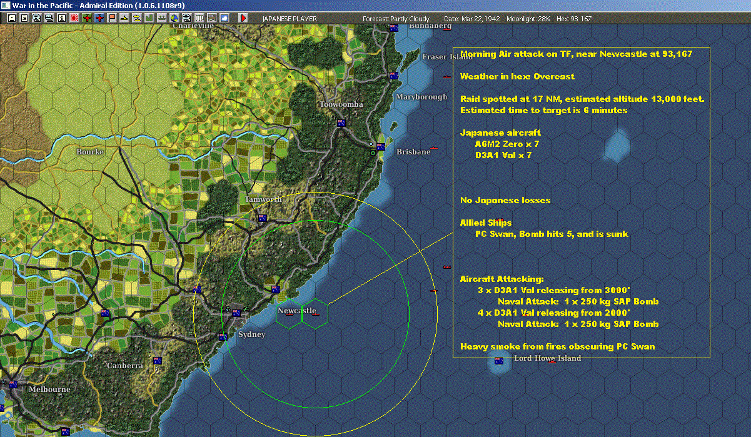Click 'A6M2 Zero x 7' report line
751x437 pixels.
(x=507, y=144)
